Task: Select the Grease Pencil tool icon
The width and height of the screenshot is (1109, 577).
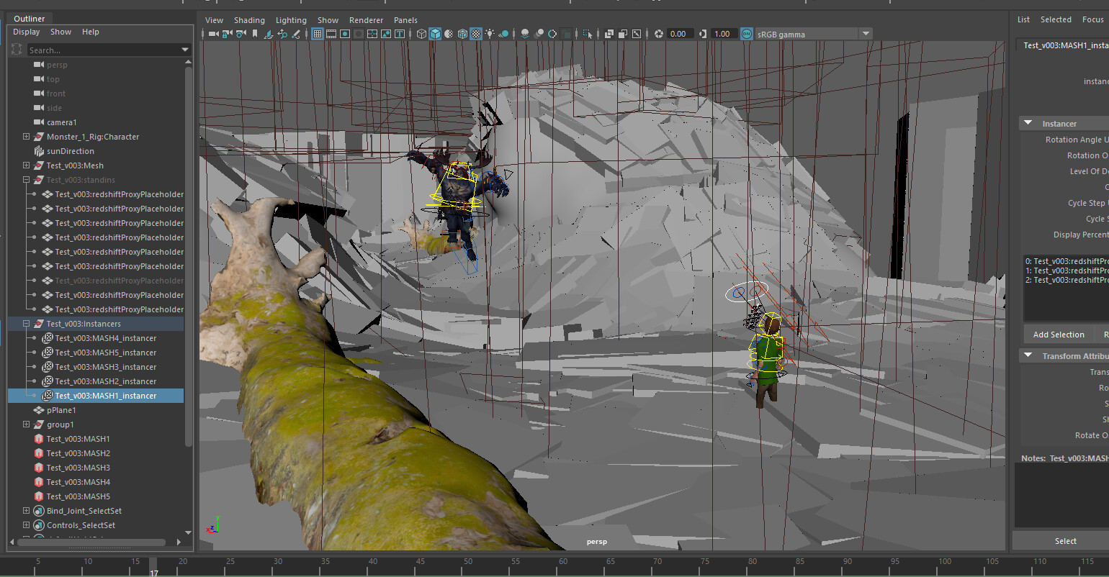Action: (296, 34)
